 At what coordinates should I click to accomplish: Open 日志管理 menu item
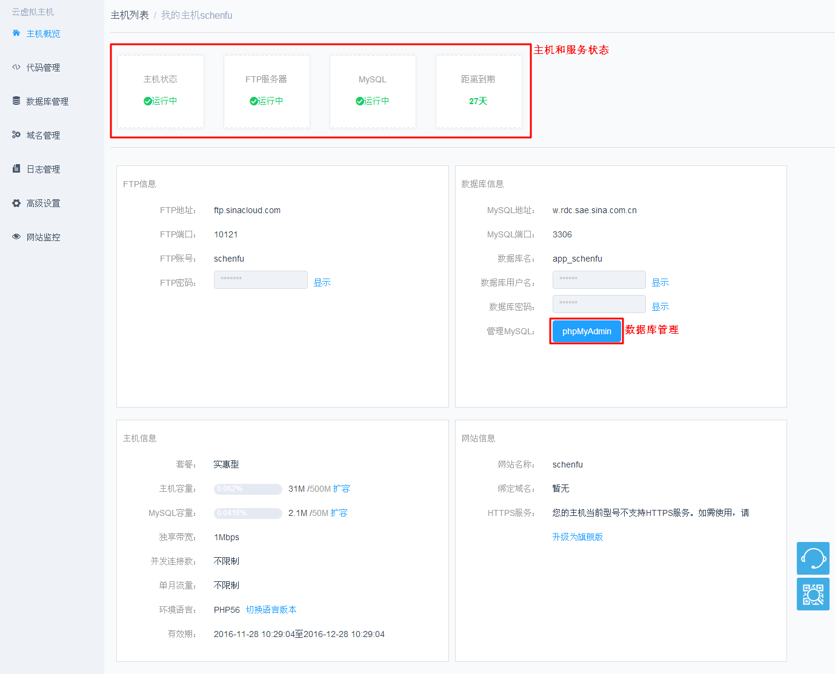(x=43, y=169)
